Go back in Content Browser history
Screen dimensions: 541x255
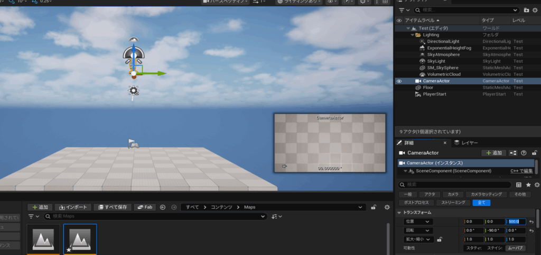click(x=163, y=208)
